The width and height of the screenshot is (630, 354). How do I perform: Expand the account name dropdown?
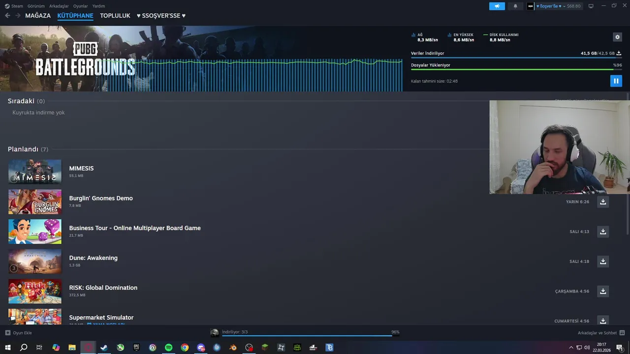[x=550, y=6]
